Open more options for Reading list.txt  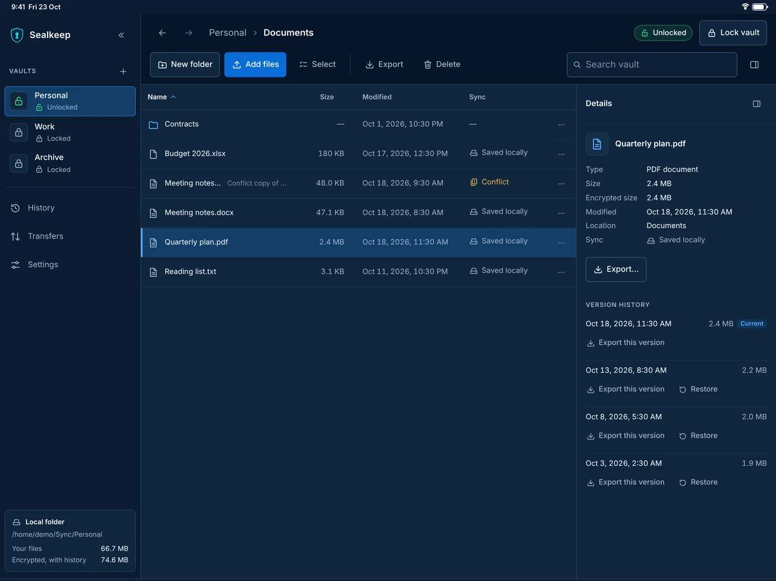[x=561, y=272]
